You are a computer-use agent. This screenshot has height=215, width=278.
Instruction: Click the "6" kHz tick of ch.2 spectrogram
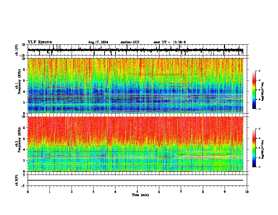click(x=24, y=139)
